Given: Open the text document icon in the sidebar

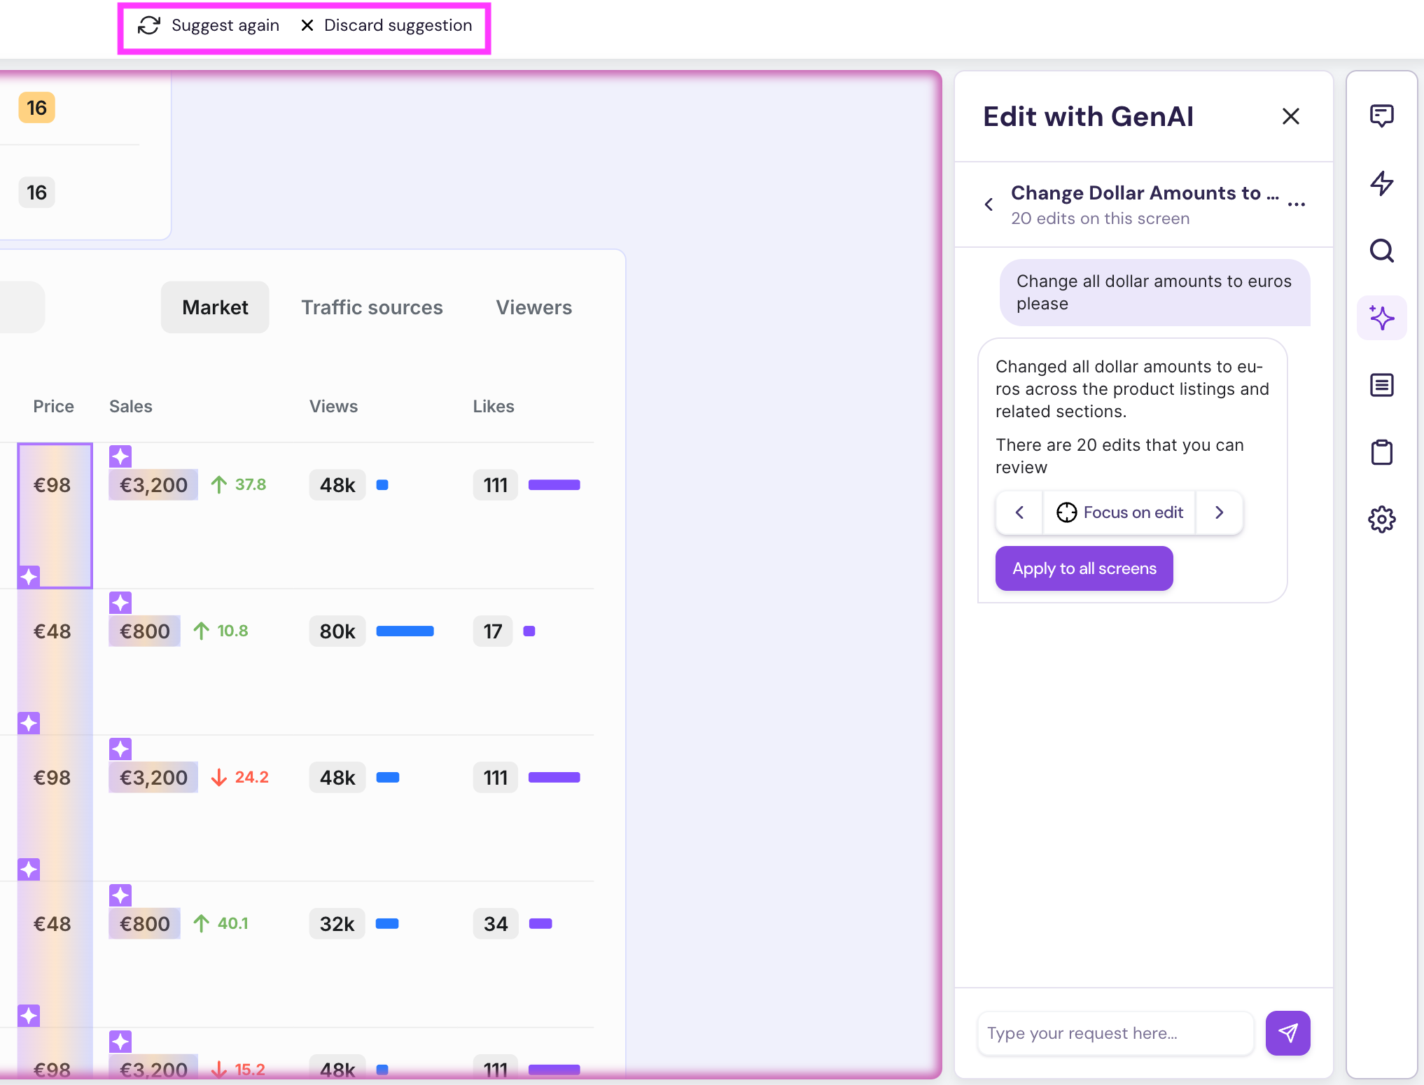Looking at the screenshot, I should pyautogui.click(x=1381, y=385).
